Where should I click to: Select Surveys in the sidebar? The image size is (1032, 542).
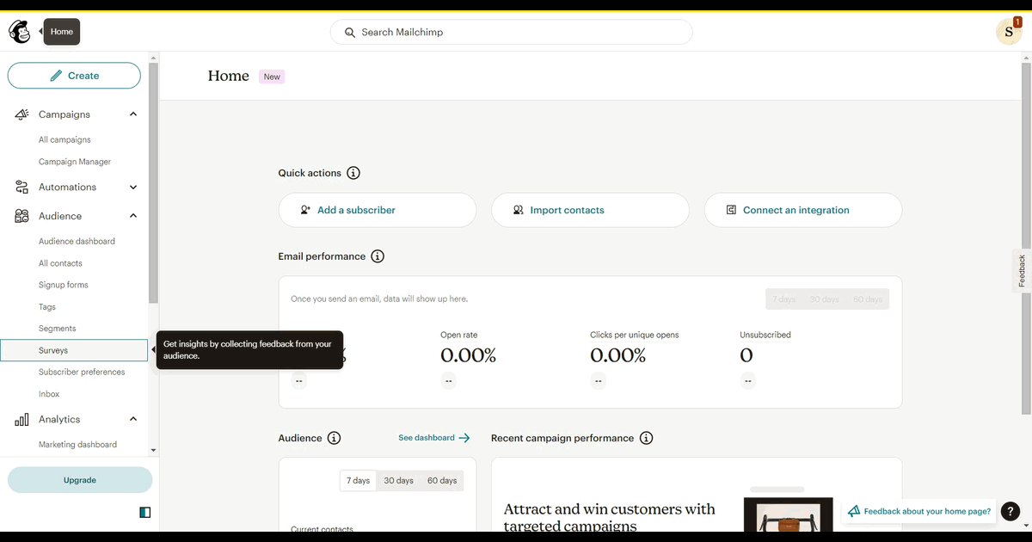click(x=74, y=350)
